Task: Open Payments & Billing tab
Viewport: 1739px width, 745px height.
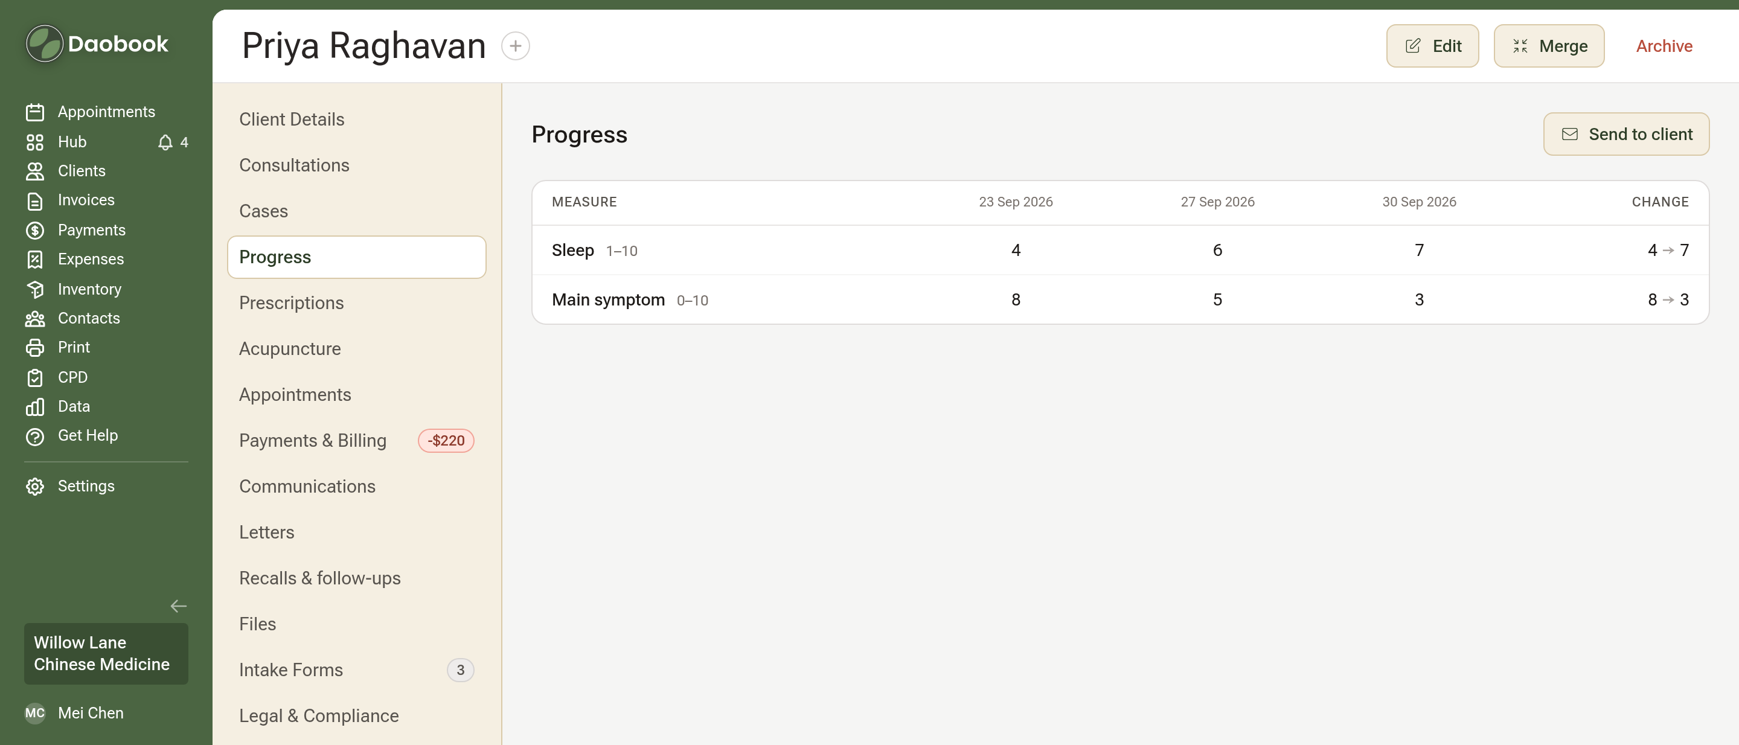Action: click(x=356, y=441)
